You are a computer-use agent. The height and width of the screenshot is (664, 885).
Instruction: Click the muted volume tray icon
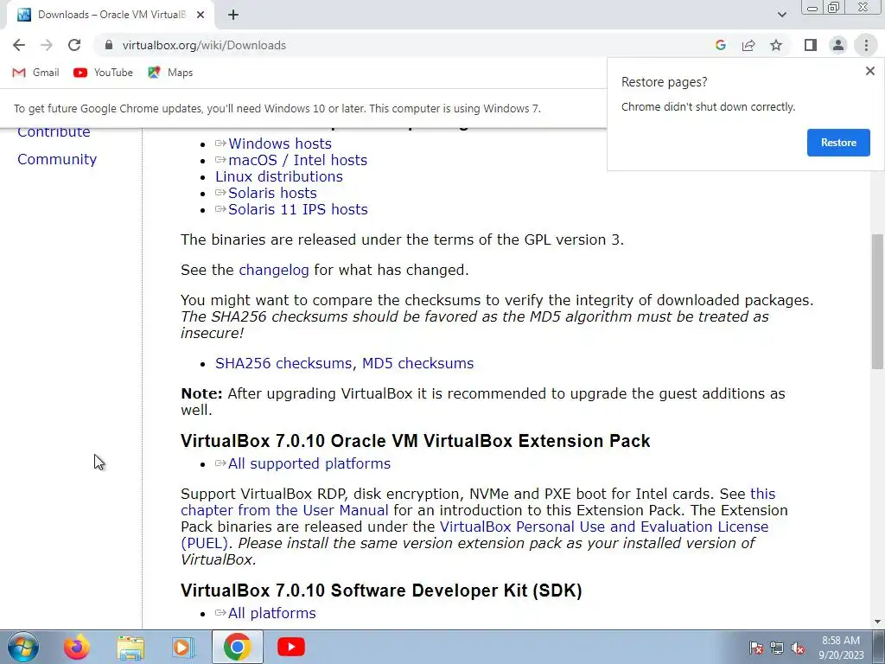[798, 648]
